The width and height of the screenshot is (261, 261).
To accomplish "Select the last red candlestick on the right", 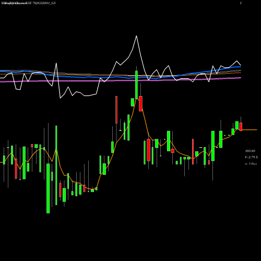I will 241,127.
